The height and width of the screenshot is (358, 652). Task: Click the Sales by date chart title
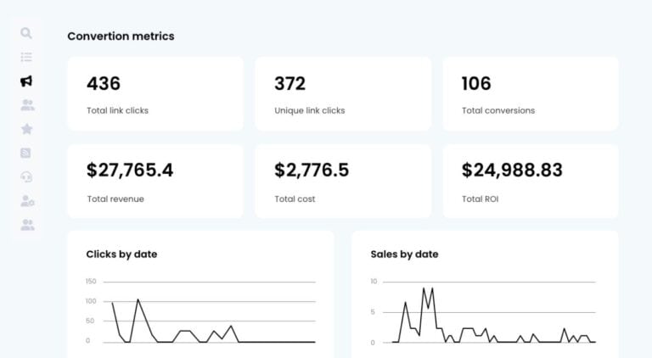pyautogui.click(x=404, y=255)
